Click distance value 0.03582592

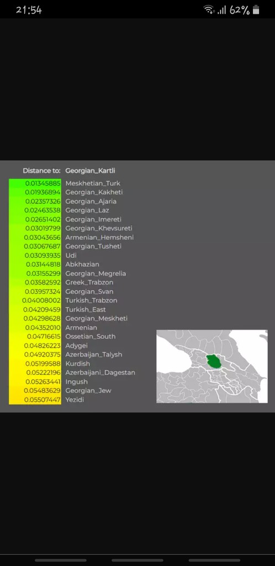coord(43,282)
